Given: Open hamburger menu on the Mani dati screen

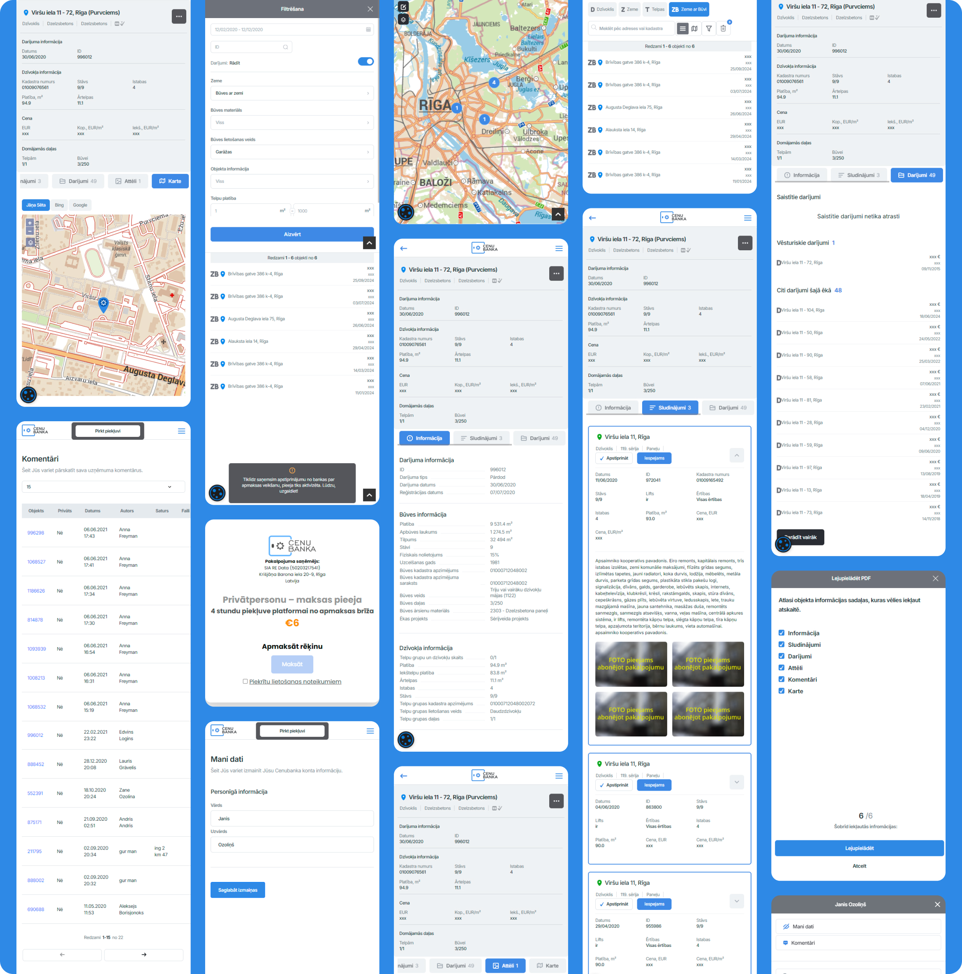Looking at the screenshot, I should pos(370,731).
